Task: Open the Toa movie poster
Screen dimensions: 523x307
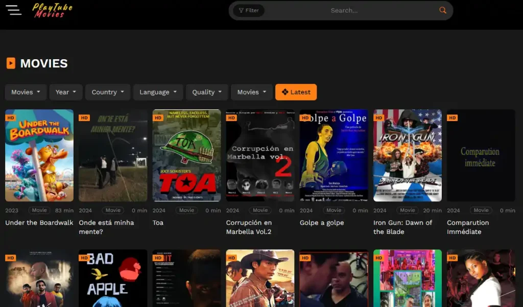Action: (186, 155)
